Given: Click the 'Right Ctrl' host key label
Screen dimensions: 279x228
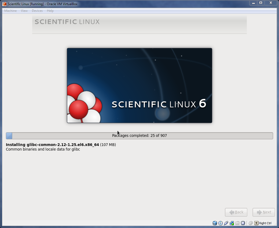Looking at the screenshot, I should click(x=265, y=223).
